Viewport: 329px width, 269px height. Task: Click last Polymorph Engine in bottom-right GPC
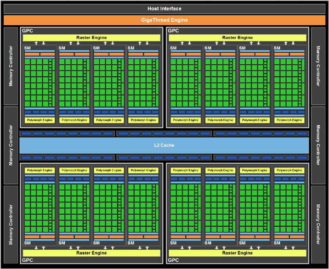[x=290, y=170]
